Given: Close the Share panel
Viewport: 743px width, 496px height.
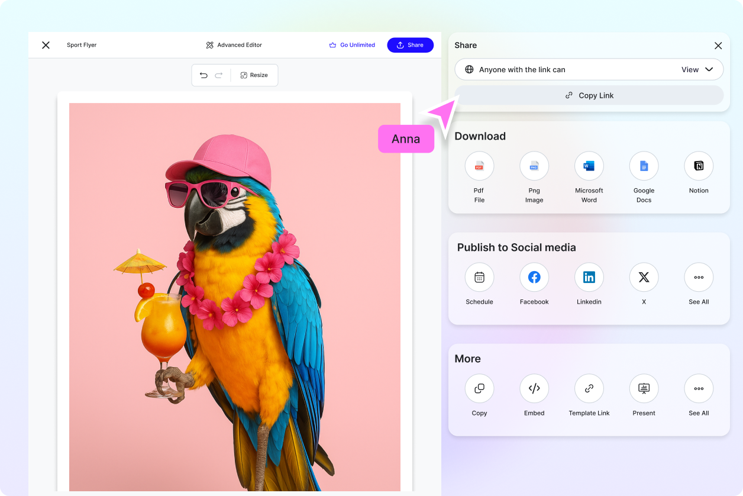Looking at the screenshot, I should [x=718, y=46].
